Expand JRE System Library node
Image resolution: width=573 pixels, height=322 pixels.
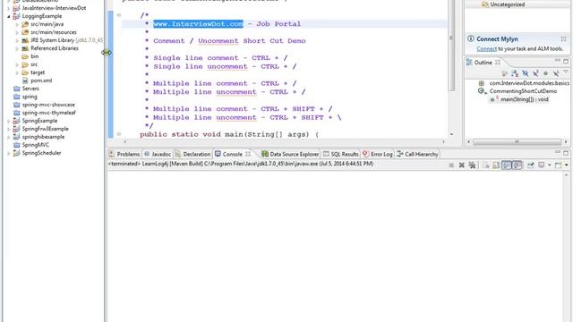pos(17,40)
